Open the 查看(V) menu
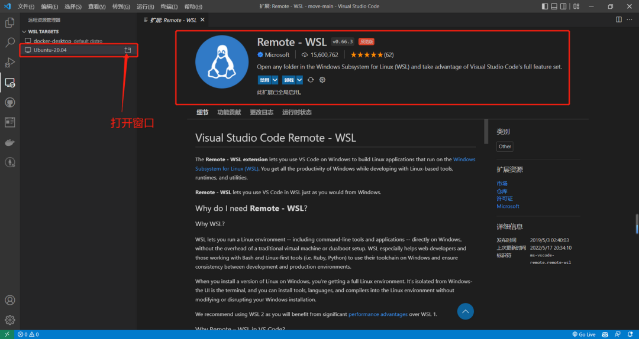The height and width of the screenshot is (339, 639). click(97, 6)
